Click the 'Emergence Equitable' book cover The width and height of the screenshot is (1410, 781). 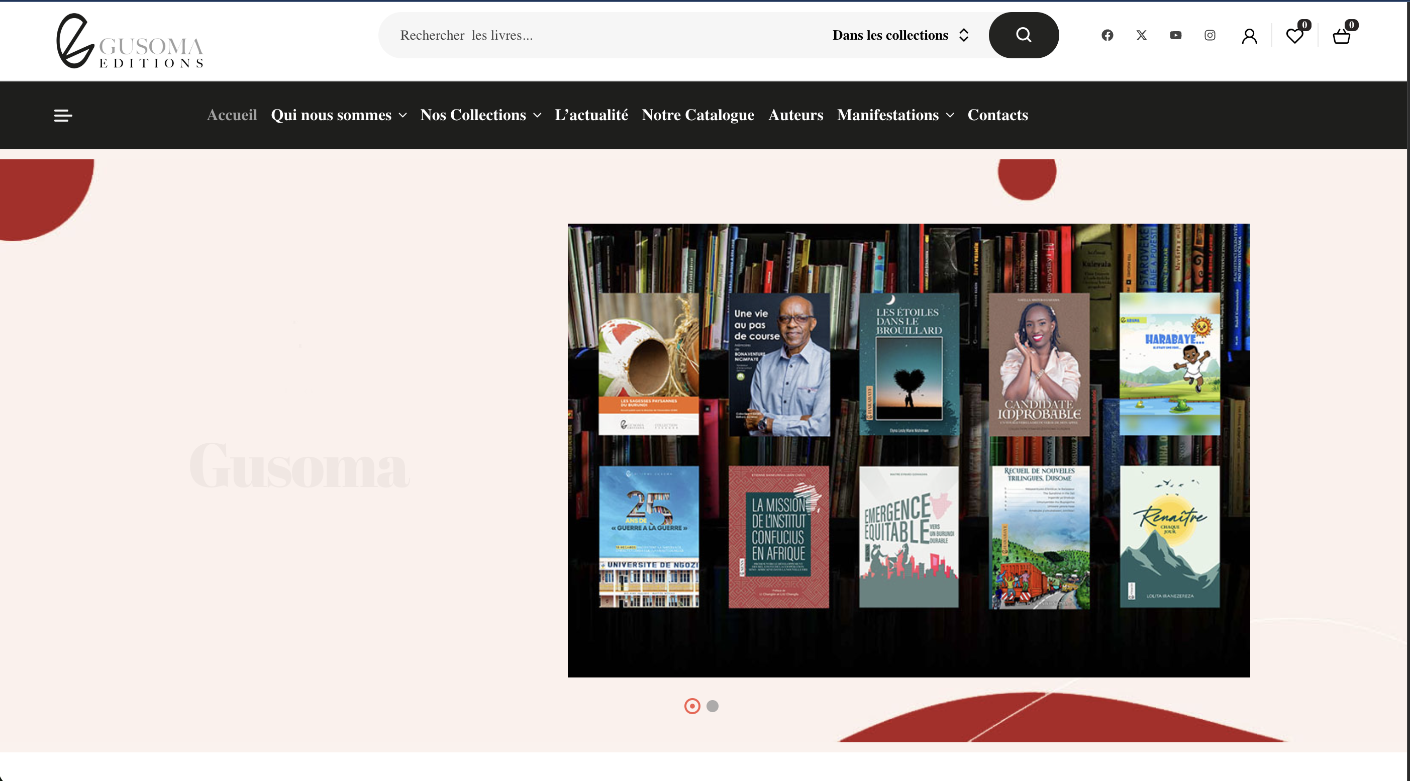tap(909, 537)
